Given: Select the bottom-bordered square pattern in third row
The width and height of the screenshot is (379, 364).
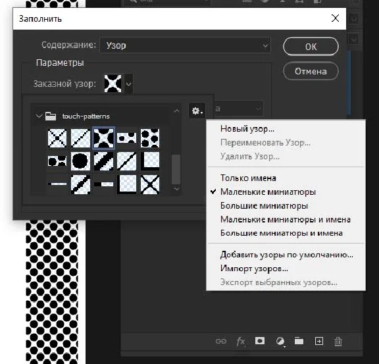Looking at the screenshot, I should tap(126, 184).
